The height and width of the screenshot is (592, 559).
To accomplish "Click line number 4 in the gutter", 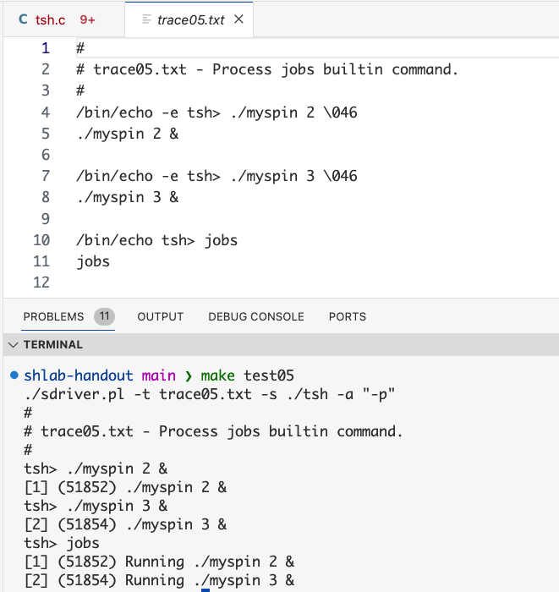I will 46,112.
